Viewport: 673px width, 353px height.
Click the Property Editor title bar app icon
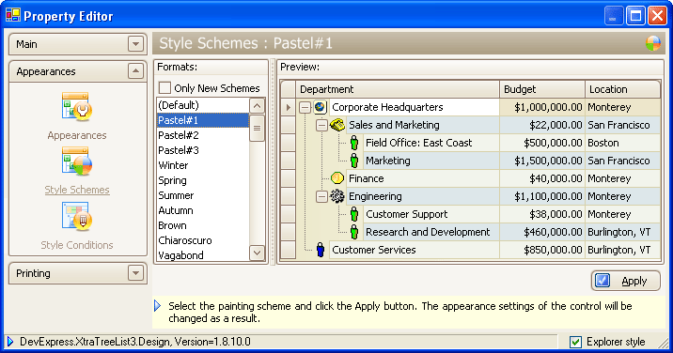point(13,15)
